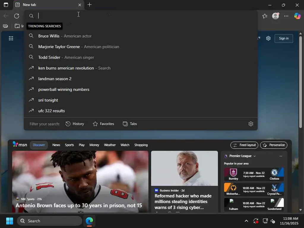304x228 pixels.
Task: Click the MSN apps grid launcher
Action: tap(11, 38)
